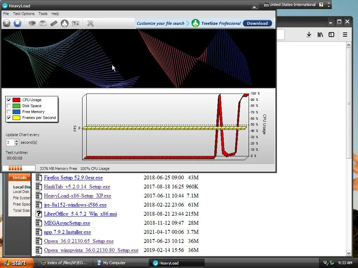Click file icon beside HashTab_v5.2.0.14_Setup.exe
Screen dimensions: 358x268
pos(39,186)
